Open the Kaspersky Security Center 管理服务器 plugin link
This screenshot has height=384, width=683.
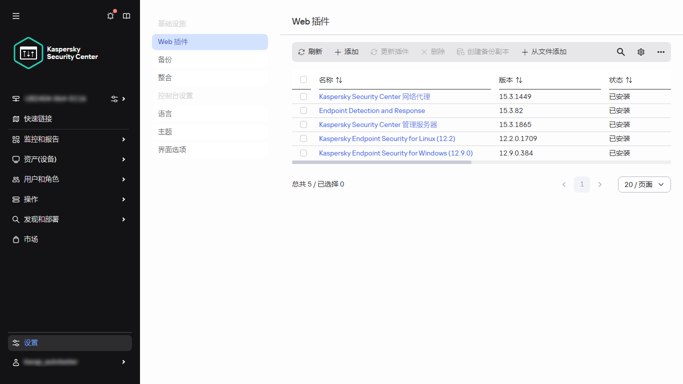pyautogui.click(x=377, y=124)
